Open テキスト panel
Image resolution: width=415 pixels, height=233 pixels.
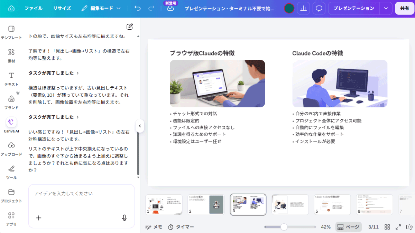click(11, 79)
